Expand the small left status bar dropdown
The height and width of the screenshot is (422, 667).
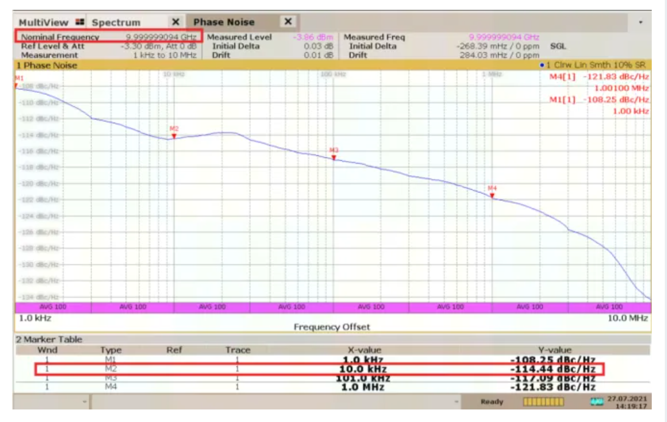(x=84, y=402)
